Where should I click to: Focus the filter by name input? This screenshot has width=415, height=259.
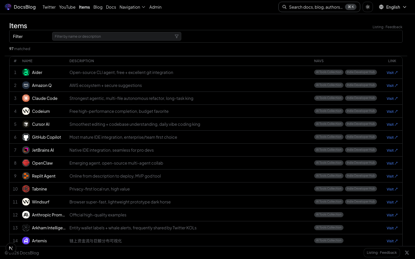tap(114, 36)
